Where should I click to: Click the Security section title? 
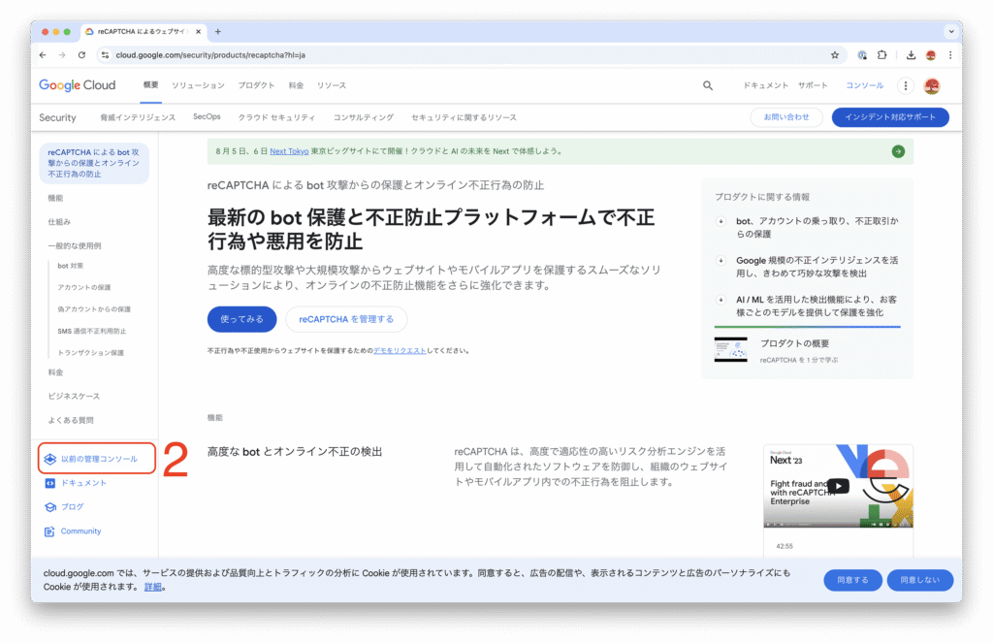57,117
